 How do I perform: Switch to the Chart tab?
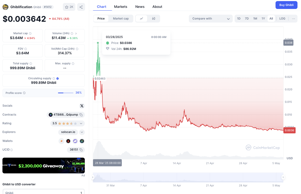pyautogui.click(x=102, y=7)
